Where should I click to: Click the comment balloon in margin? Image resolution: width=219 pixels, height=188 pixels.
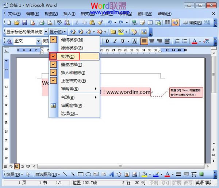186,92
